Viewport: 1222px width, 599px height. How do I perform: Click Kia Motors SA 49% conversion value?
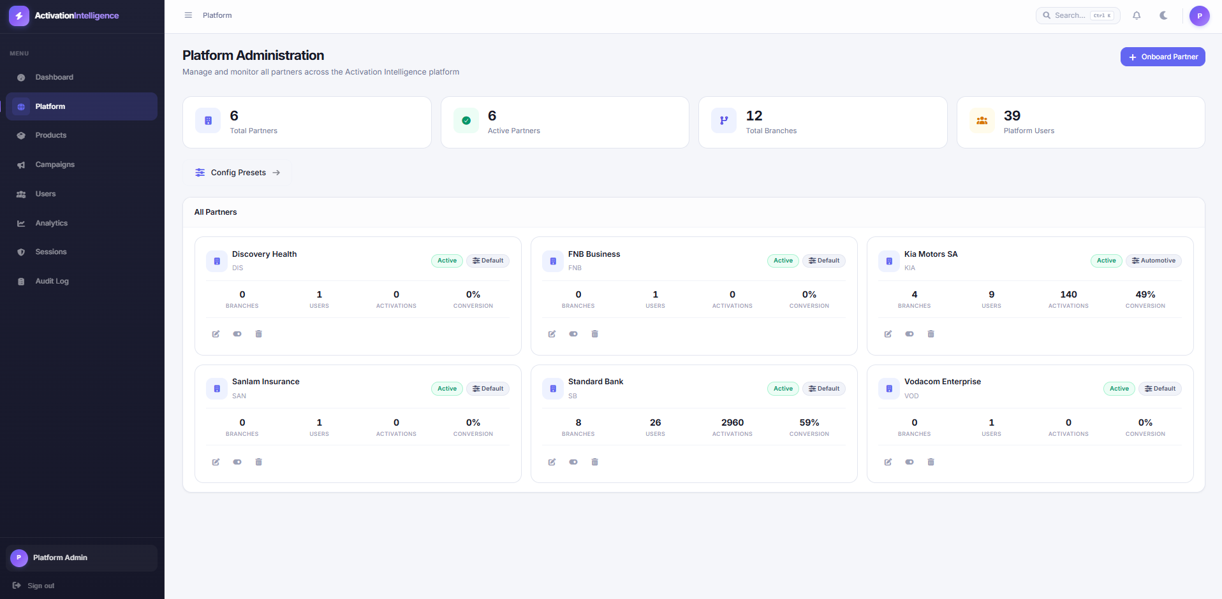point(1145,294)
